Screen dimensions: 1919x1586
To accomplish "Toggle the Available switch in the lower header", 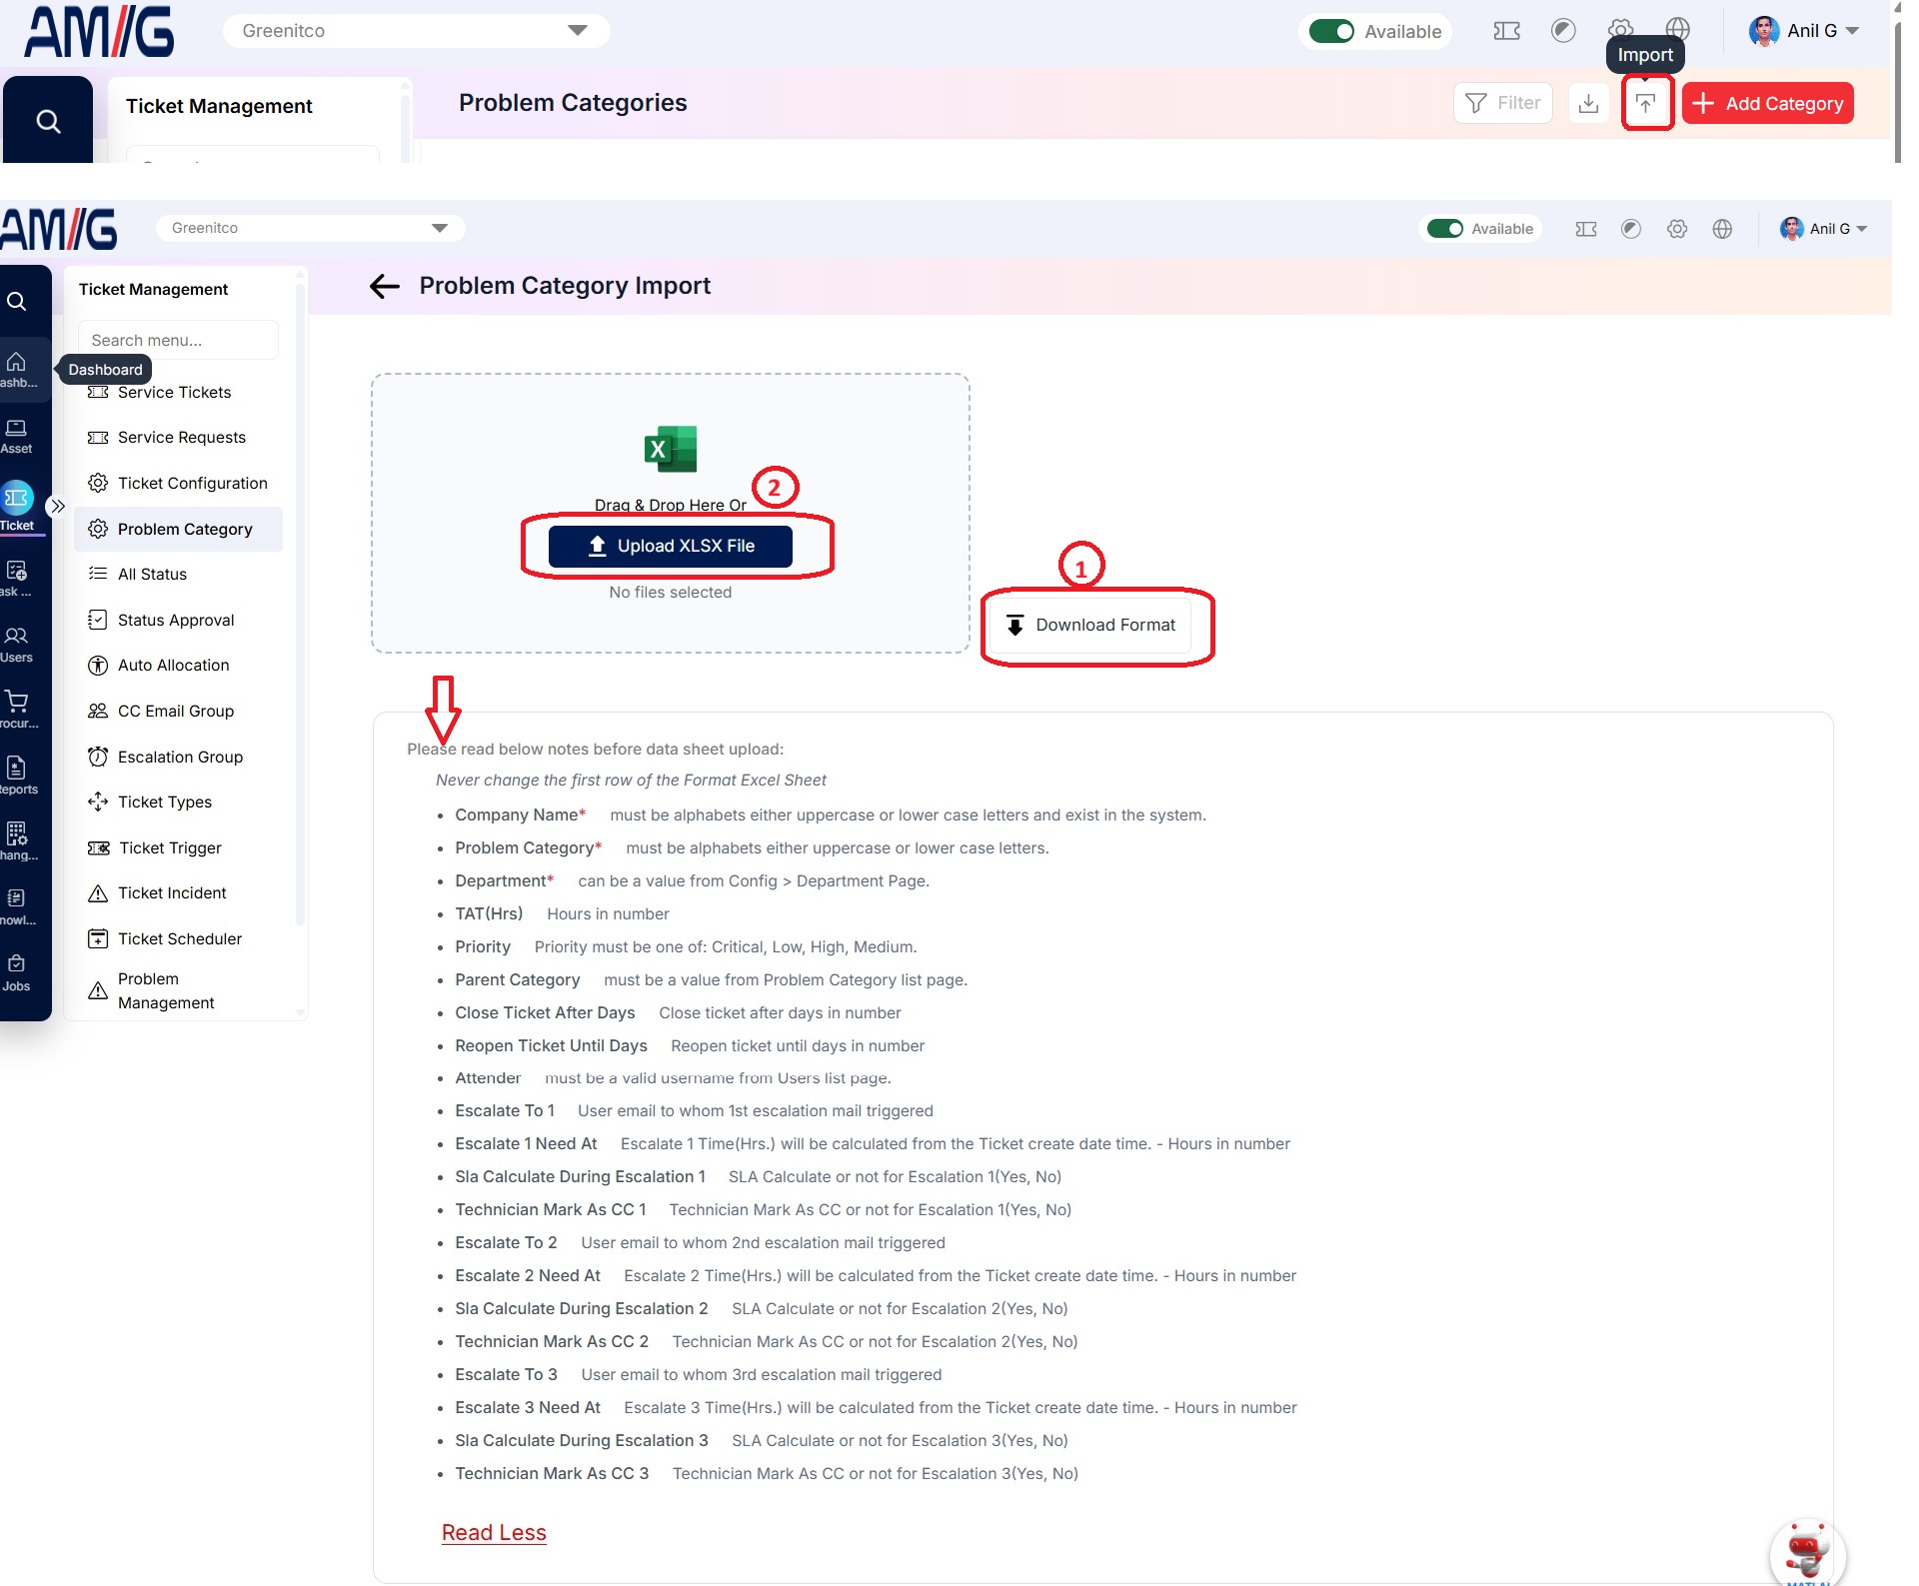I will pyautogui.click(x=1445, y=229).
